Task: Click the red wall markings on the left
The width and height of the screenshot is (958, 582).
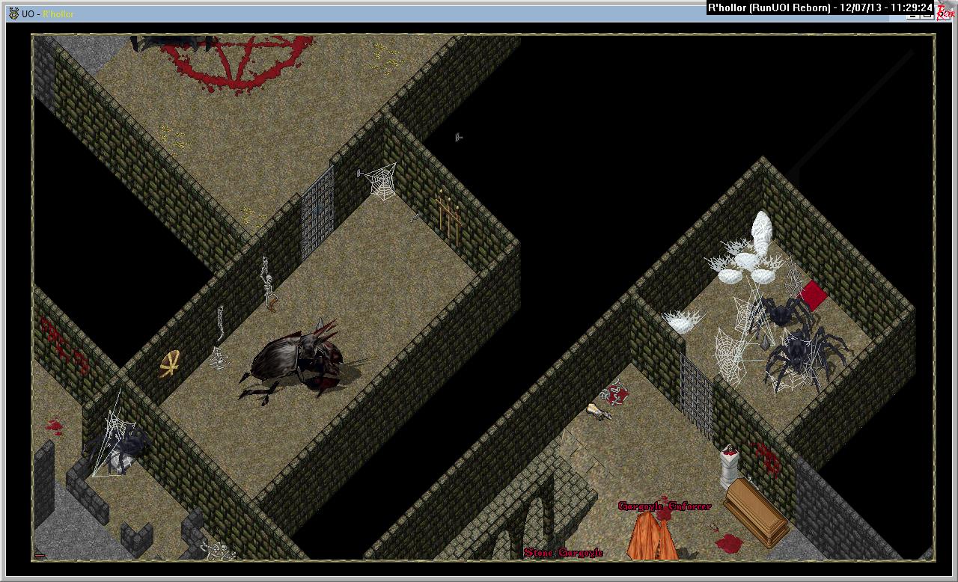Action: [x=64, y=345]
